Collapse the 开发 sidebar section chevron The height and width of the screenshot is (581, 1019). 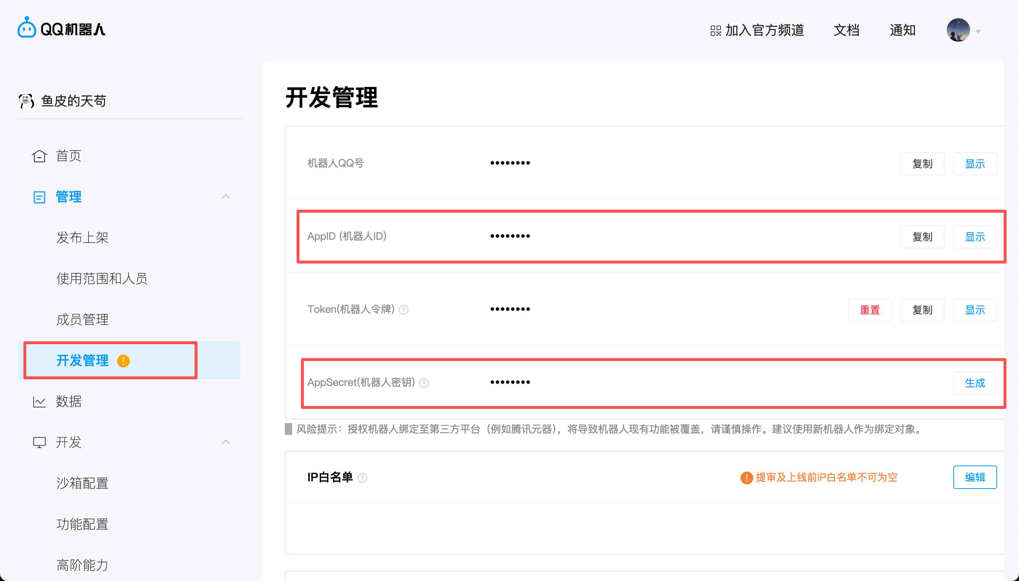click(226, 442)
